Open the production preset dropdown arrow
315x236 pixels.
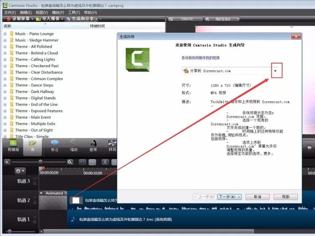tap(275, 71)
